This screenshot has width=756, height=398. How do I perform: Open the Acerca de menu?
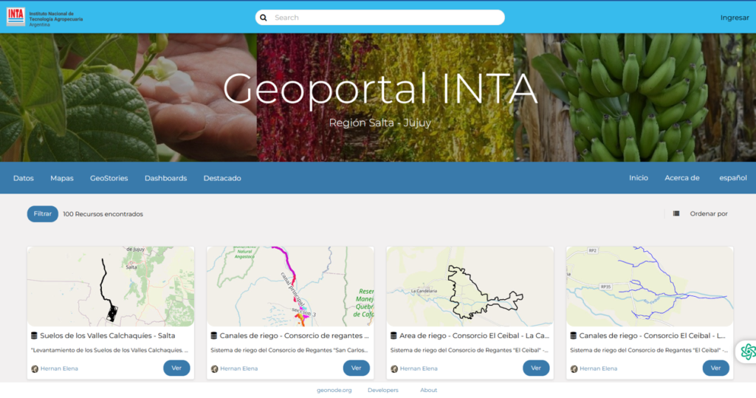point(681,178)
